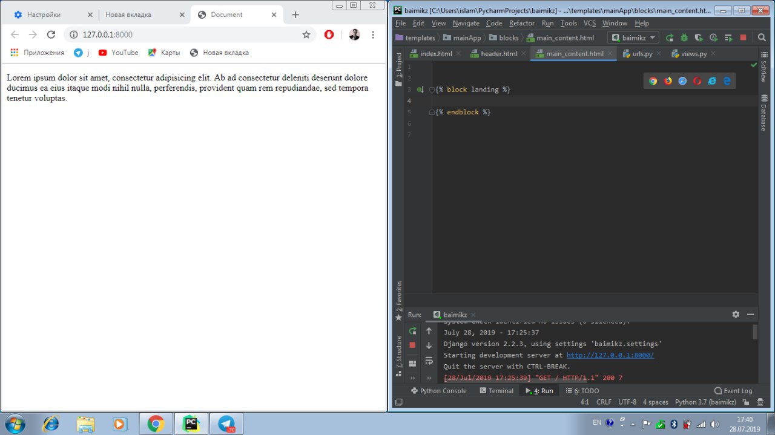Click Run console vertical scrollbar
The height and width of the screenshot is (435, 775).
pyautogui.click(x=755, y=332)
